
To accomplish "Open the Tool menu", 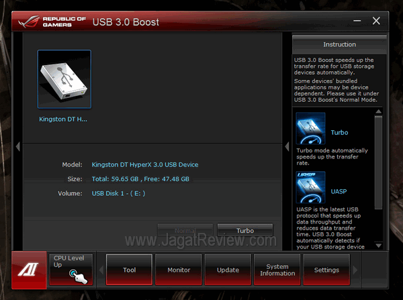I will (129, 270).
